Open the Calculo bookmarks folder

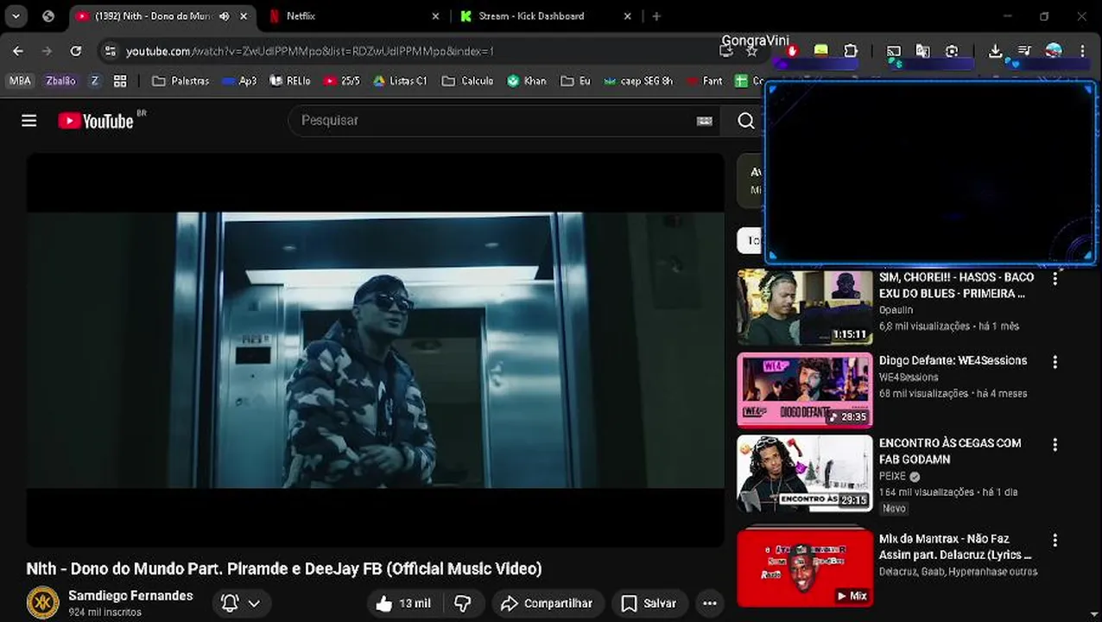467,80
